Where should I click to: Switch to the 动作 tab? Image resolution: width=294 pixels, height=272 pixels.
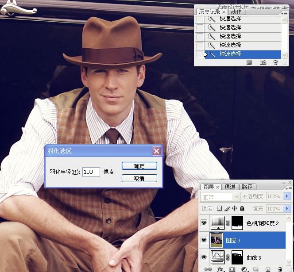coord(236,12)
